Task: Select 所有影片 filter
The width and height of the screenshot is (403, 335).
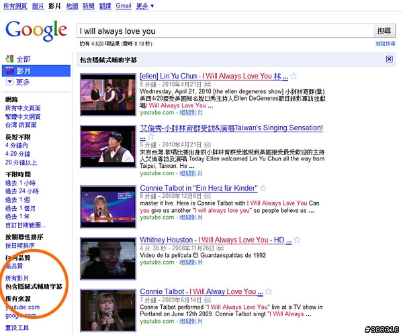Action: [x=17, y=278]
